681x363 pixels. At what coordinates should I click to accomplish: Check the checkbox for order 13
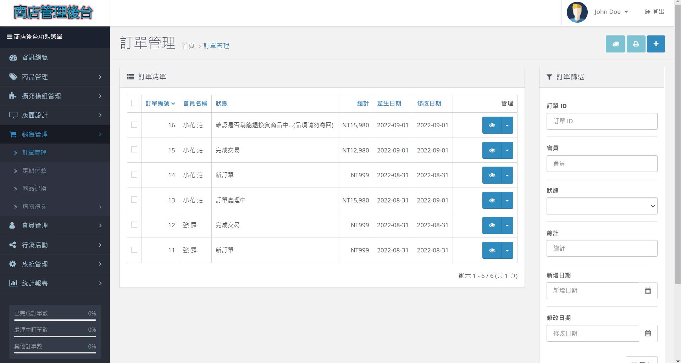pyautogui.click(x=134, y=200)
